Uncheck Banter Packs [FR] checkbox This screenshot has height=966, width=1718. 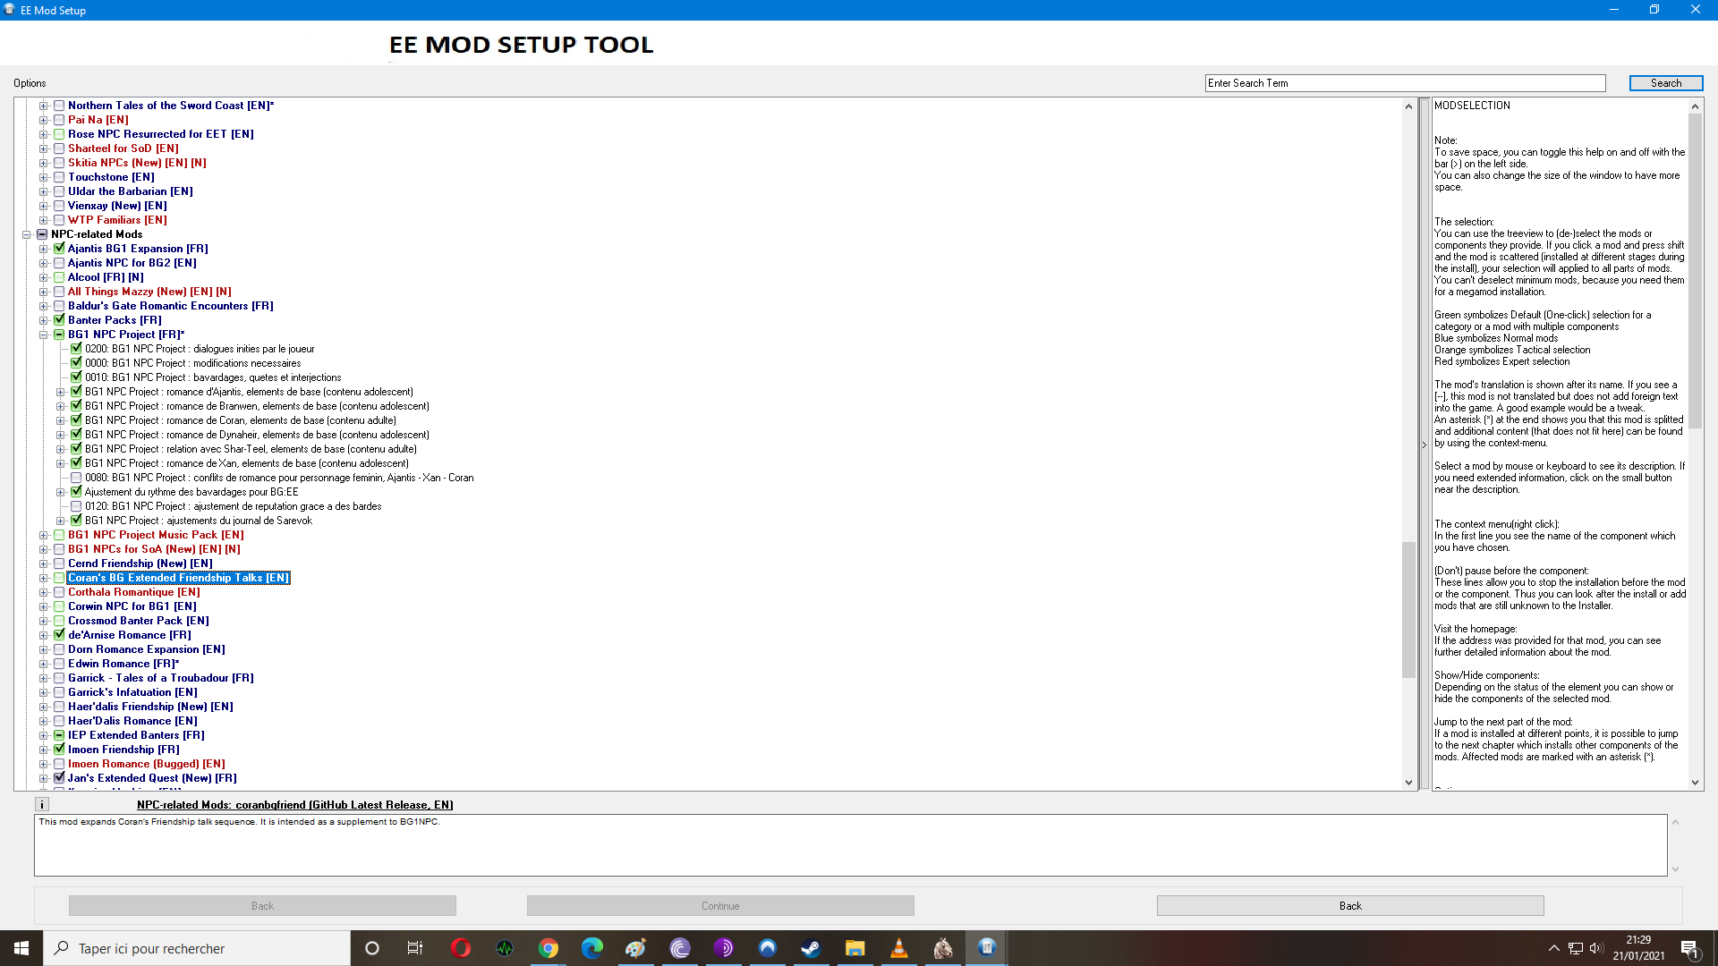point(59,320)
